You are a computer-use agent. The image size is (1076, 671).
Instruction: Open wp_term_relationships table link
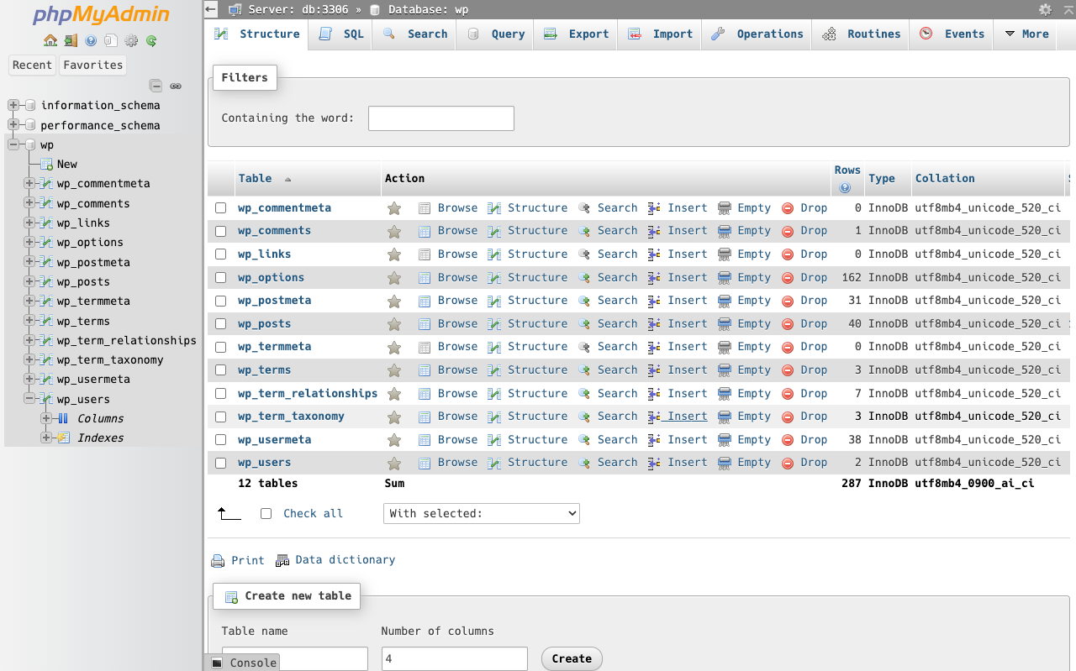point(308,394)
